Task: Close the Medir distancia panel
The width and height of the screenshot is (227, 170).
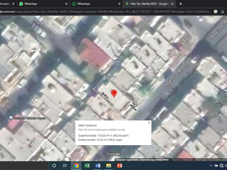Action: [149, 123]
